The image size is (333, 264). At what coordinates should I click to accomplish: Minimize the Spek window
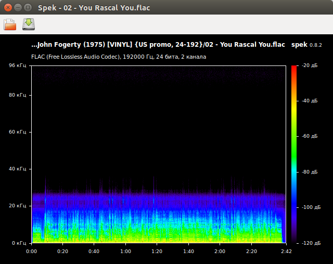click(17, 7)
